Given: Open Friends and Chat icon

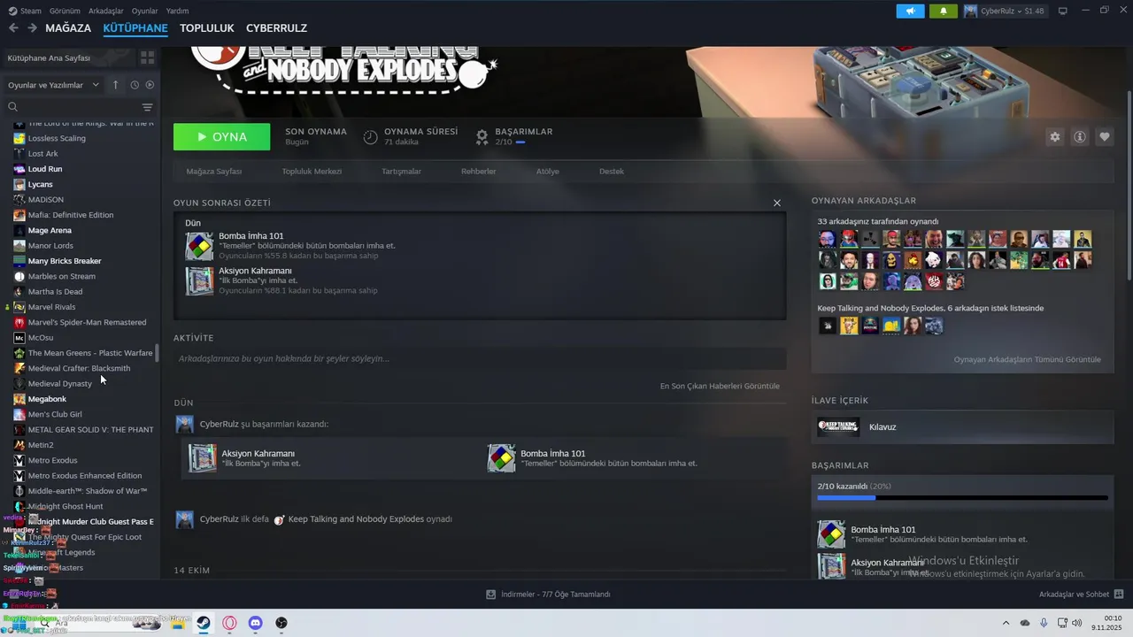Looking at the screenshot, I should click(1119, 595).
